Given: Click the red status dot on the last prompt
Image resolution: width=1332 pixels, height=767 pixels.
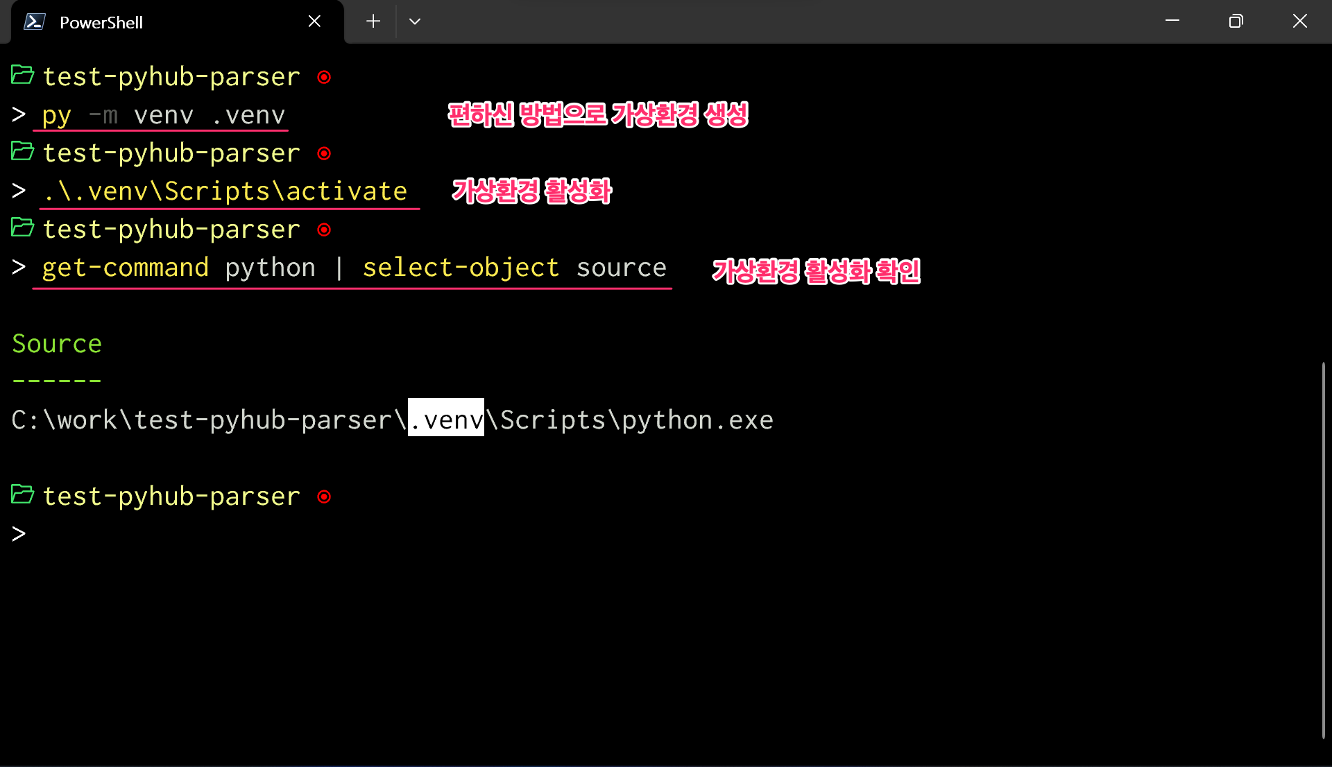Looking at the screenshot, I should pos(324,497).
